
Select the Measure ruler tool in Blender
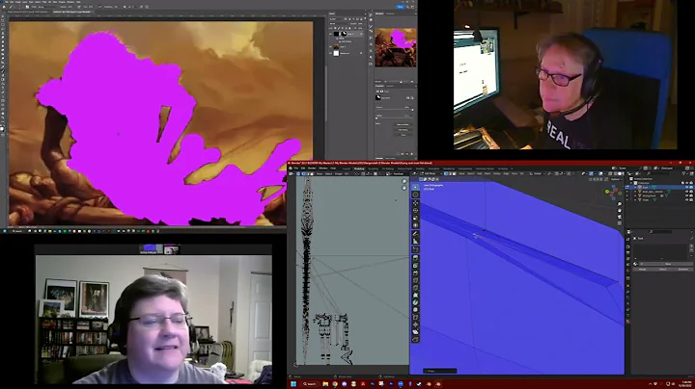click(415, 241)
